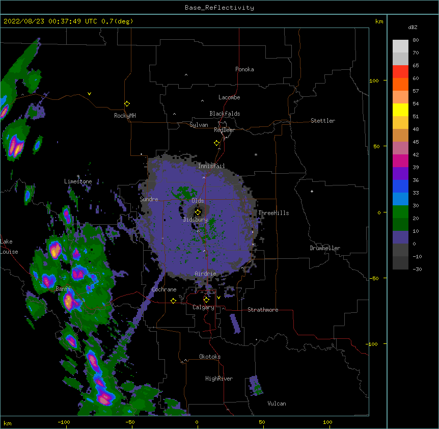Click the ThreeHills city label
The width and height of the screenshot is (439, 429).
273,213
